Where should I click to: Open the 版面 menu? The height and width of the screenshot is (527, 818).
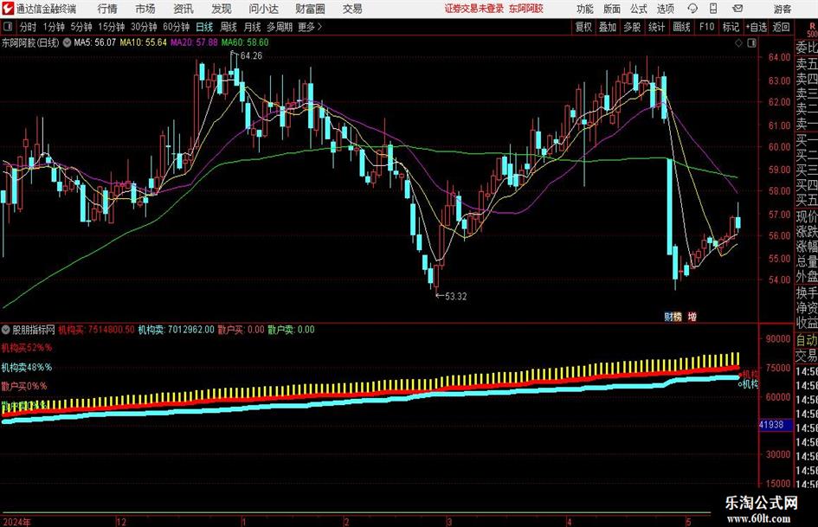[612, 9]
